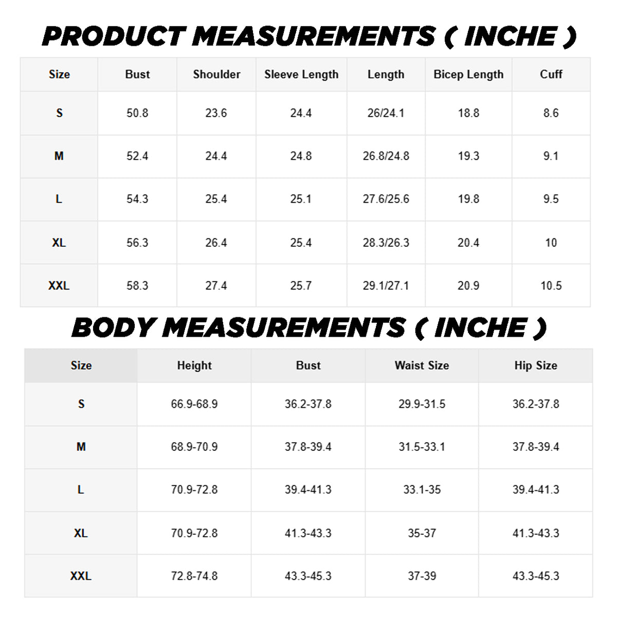Click the Sleeve Length column header
The height and width of the screenshot is (617, 617).
[x=301, y=75]
